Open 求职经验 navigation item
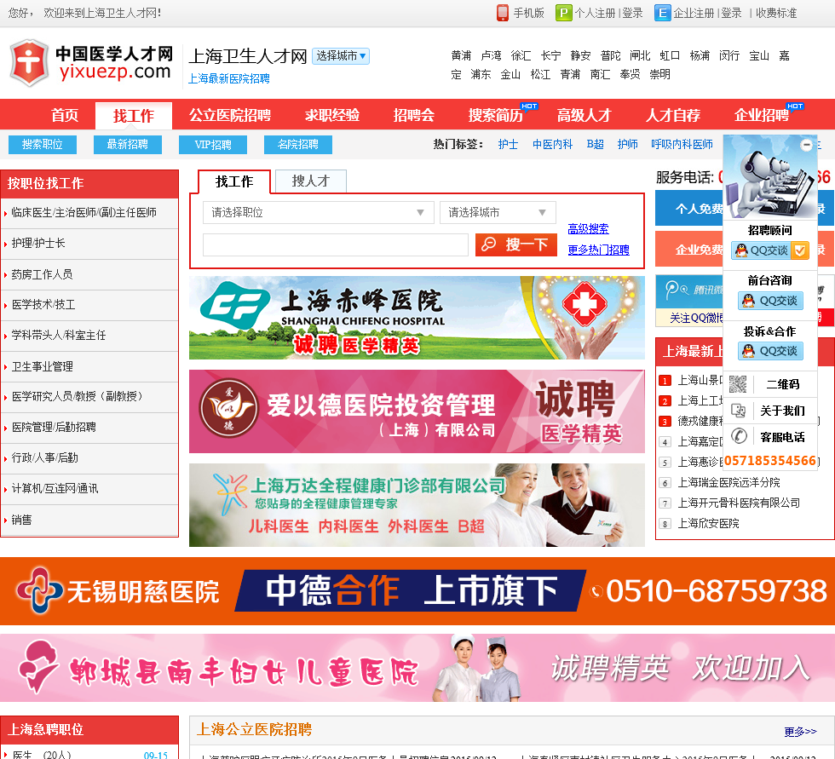The image size is (835, 759). point(331,115)
